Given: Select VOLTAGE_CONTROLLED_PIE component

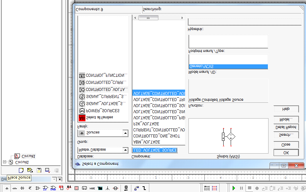Looking at the screenshot, I should (x=159, y=118).
